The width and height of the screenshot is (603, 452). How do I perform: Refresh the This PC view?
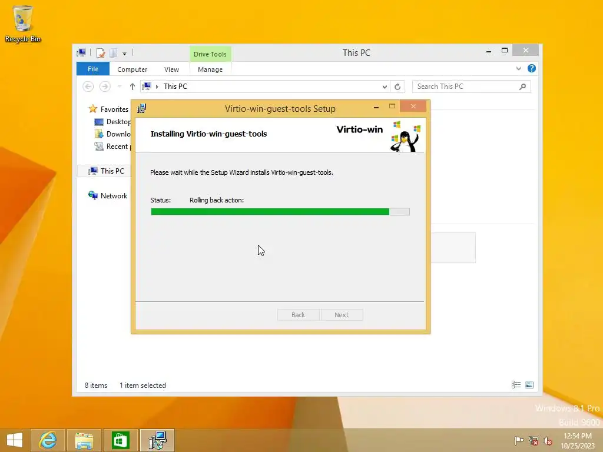(397, 87)
